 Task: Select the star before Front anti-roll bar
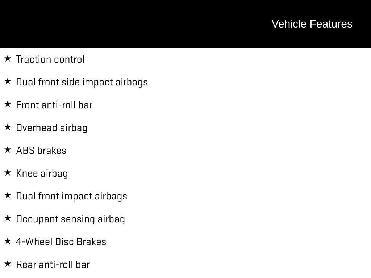click(x=8, y=104)
